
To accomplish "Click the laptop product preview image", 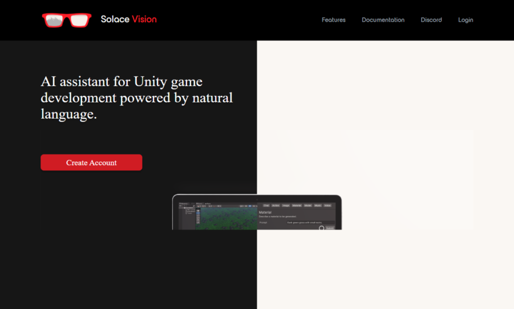I will [257, 212].
